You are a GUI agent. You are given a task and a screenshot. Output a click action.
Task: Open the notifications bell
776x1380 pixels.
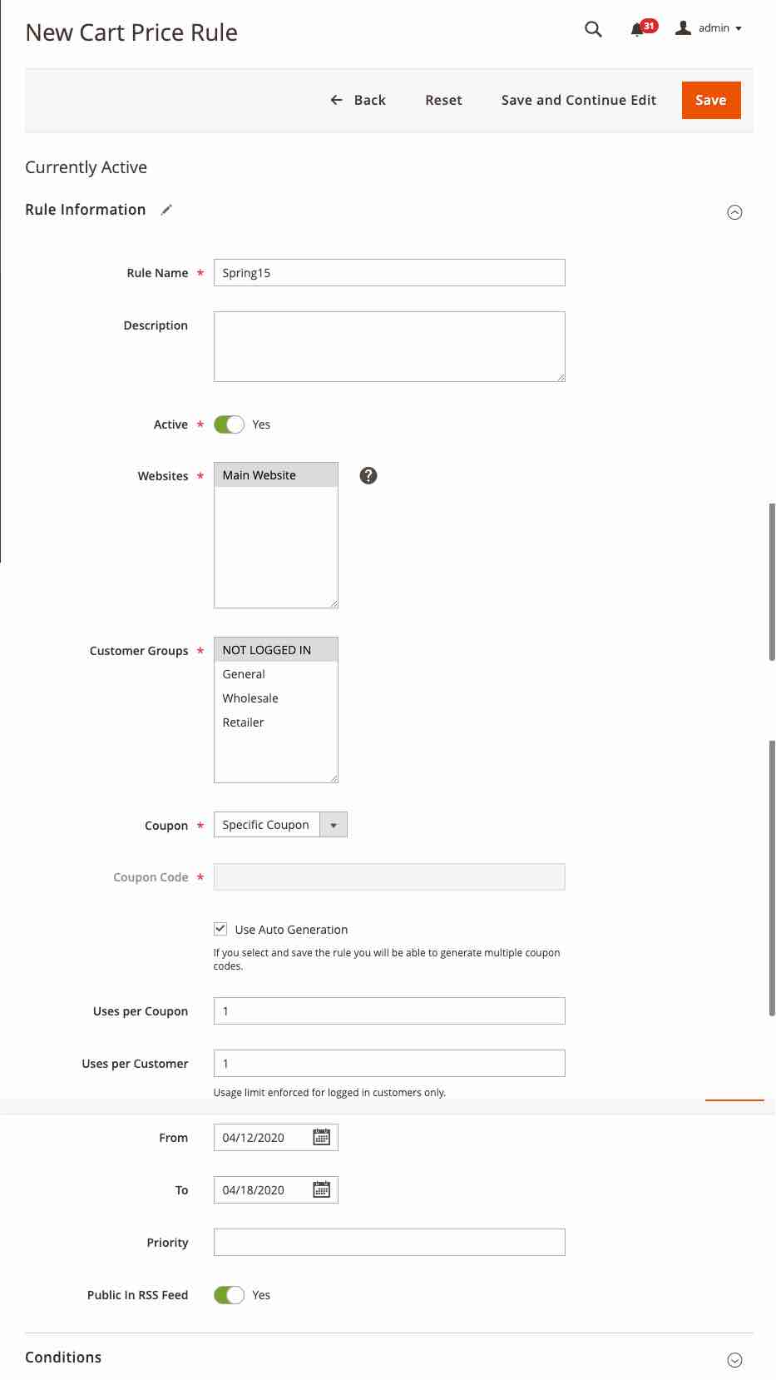[635, 28]
